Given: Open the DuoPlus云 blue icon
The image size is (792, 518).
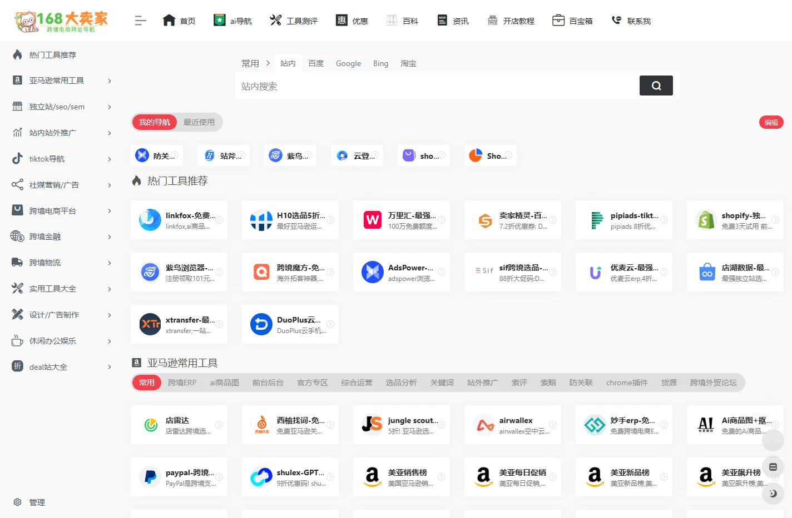Looking at the screenshot, I should (261, 324).
